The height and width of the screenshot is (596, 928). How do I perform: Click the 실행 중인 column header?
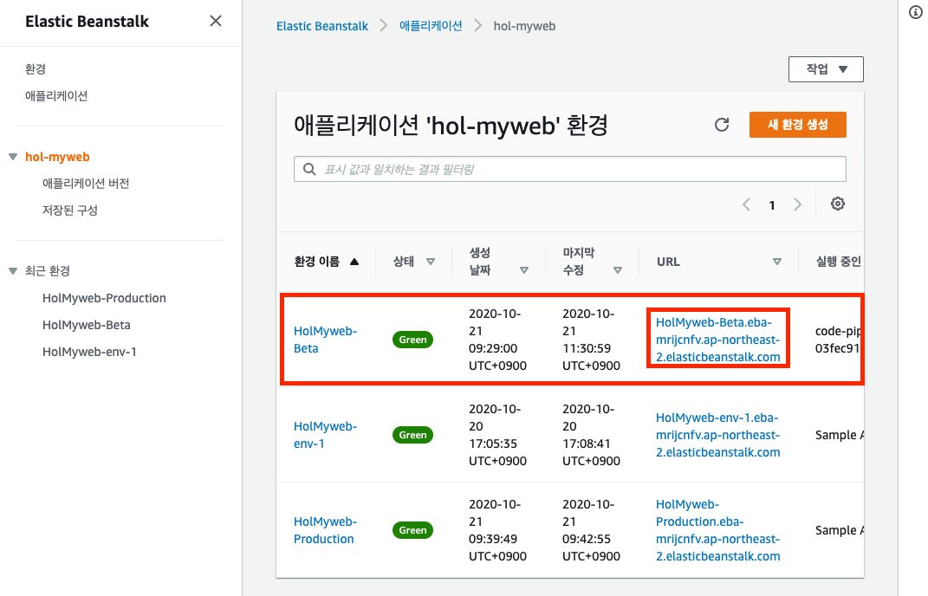pyautogui.click(x=839, y=262)
